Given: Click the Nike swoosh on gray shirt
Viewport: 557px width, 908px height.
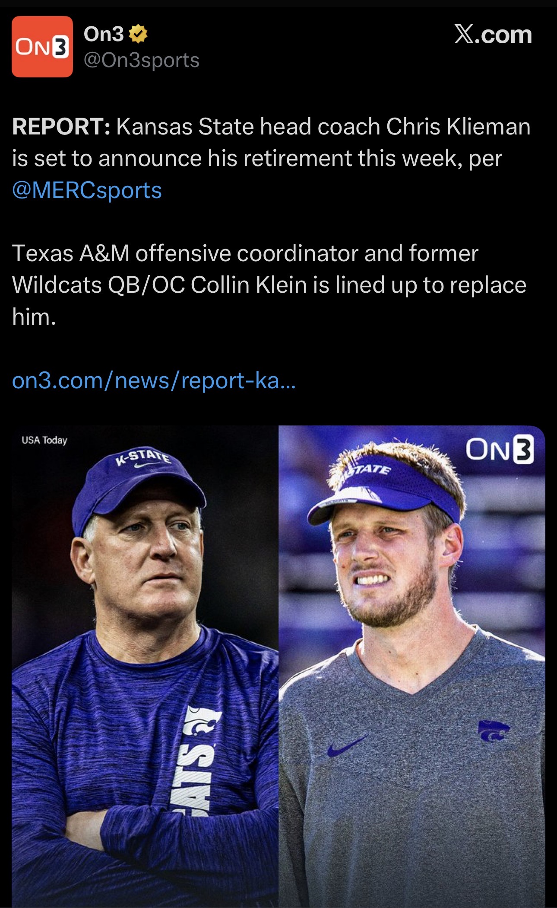Looking at the screenshot, I should pyautogui.click(x=347, y=745).
